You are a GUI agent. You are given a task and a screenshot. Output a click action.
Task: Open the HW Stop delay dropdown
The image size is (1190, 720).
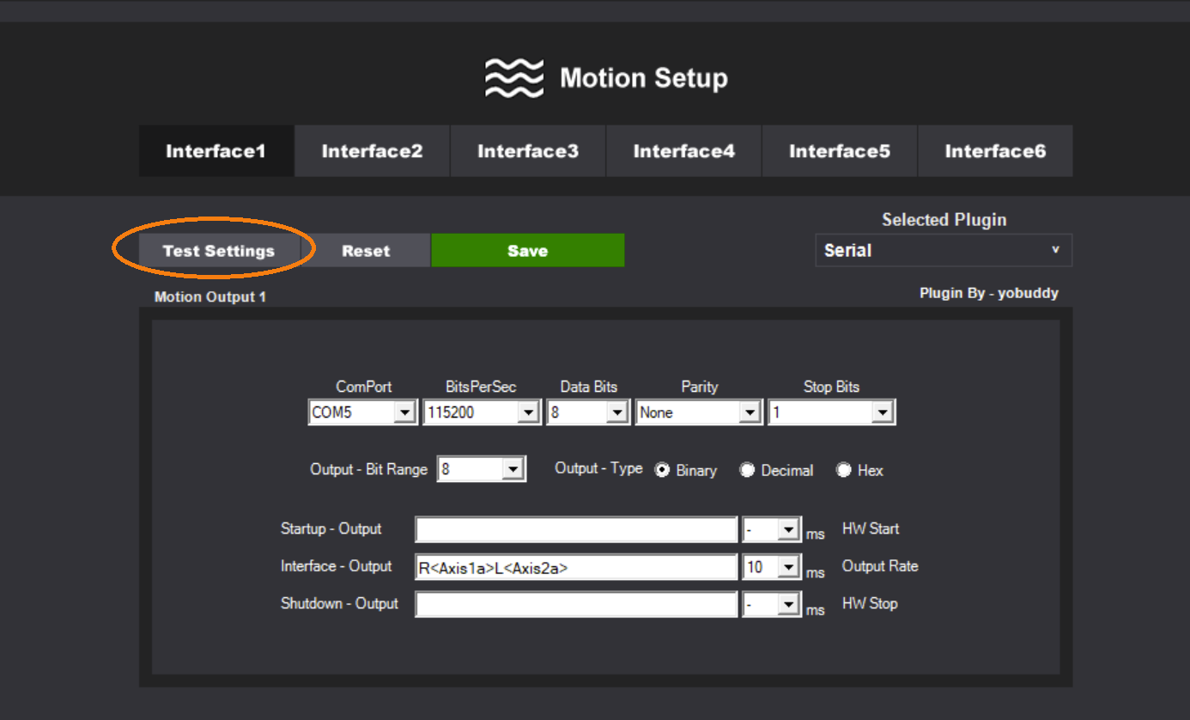pos(788,605)
